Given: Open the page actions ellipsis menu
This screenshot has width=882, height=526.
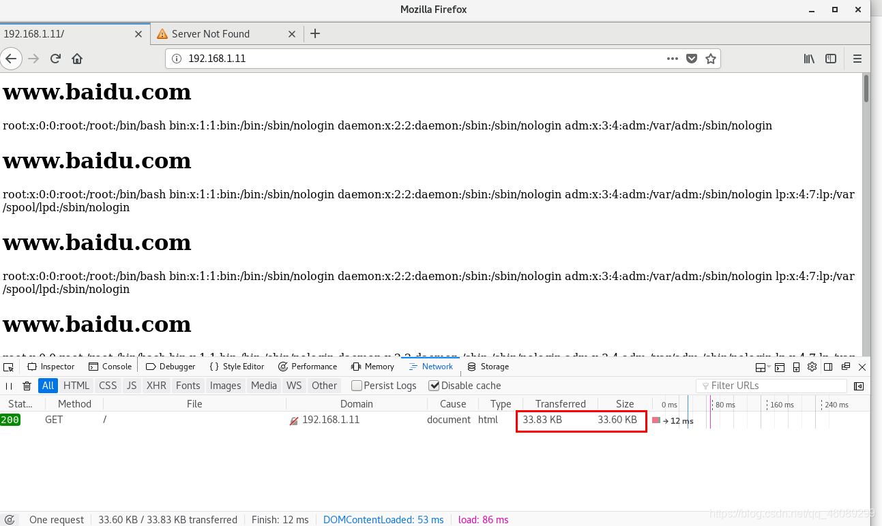Looking at the screenshot, I should coord(673,59).
